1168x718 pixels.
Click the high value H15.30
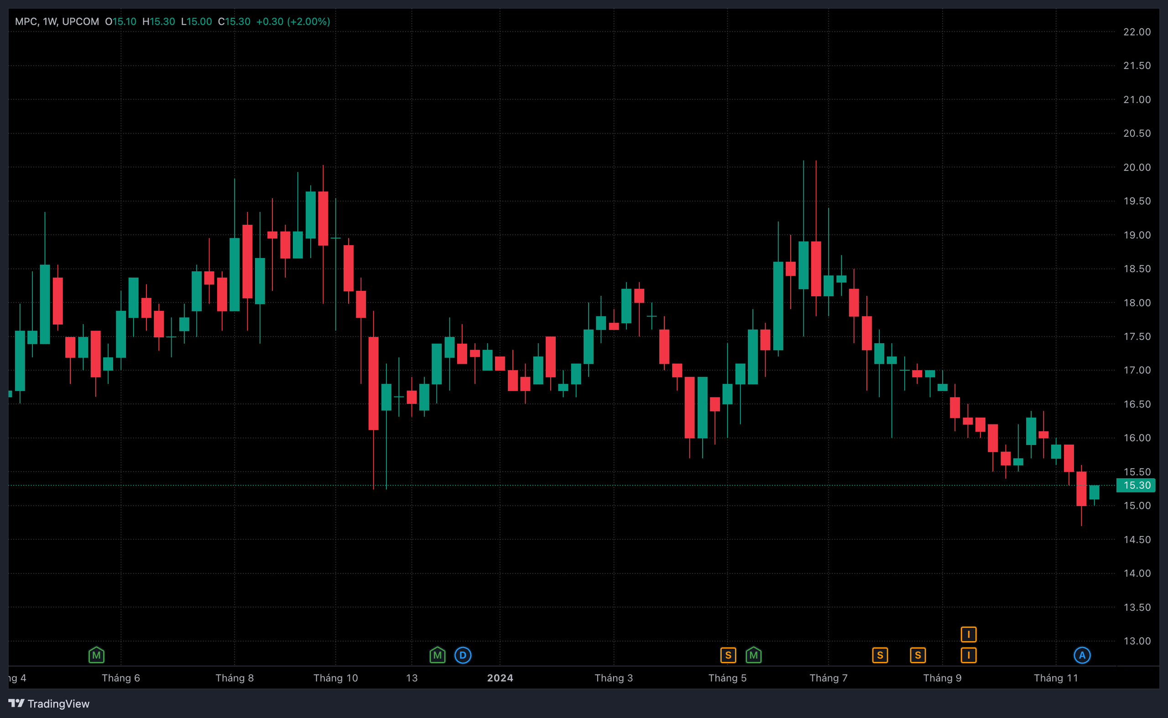coord(159,21)
